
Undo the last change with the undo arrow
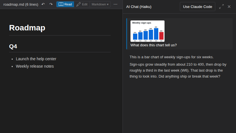click(x=43, y=4)
